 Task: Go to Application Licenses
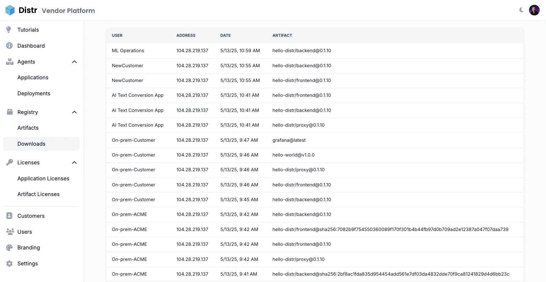[44, 178]
